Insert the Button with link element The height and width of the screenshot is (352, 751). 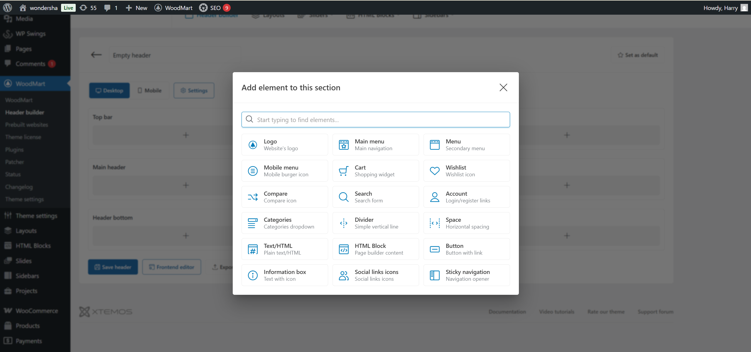[466, 249]
